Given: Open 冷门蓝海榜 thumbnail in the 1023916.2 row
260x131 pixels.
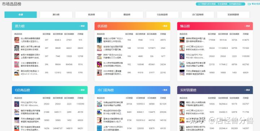Looking at the screenshot, I should tap(99, 120).
